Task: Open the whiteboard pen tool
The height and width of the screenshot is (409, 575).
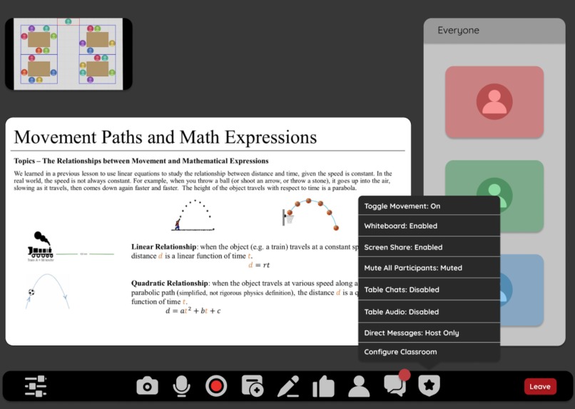Action: click(x=289, y=387)
